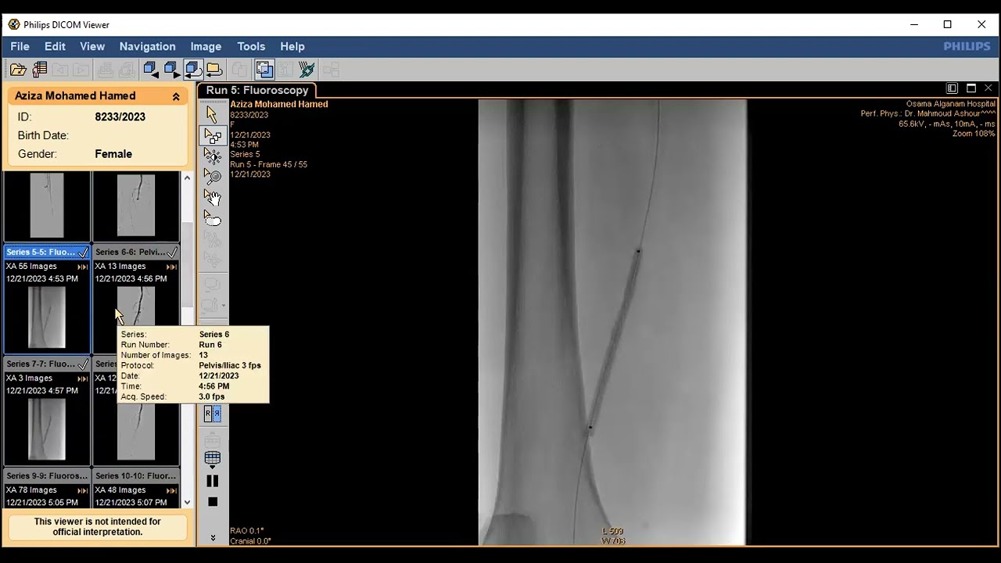This screenshot has width=1001, height=563.
Task: Select the Run 5: Fluoroscopy tab
Action: click(x=257, y=90)
